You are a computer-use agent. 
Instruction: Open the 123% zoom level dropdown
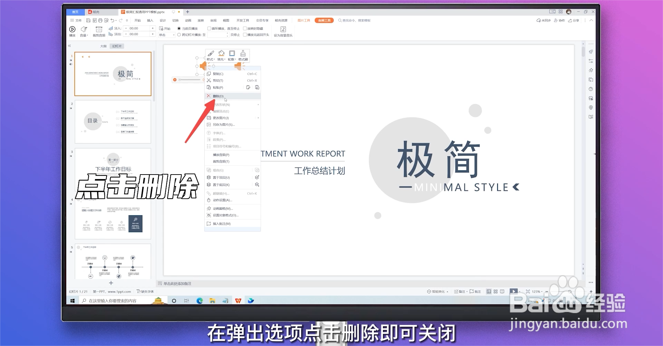[x=537, y=291]
